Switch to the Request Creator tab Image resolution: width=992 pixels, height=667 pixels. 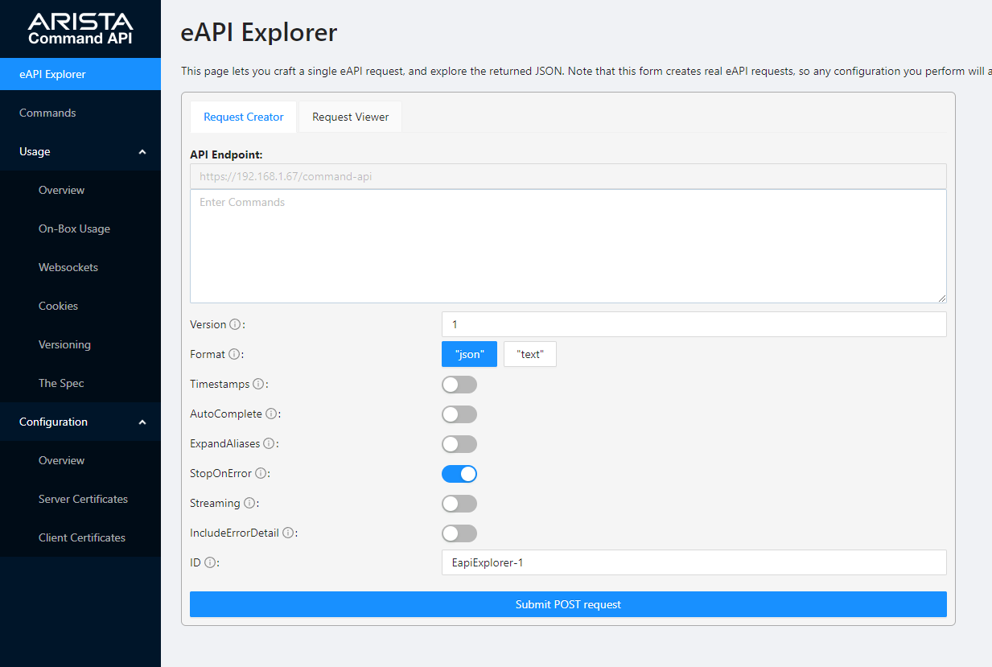[244, 117]
